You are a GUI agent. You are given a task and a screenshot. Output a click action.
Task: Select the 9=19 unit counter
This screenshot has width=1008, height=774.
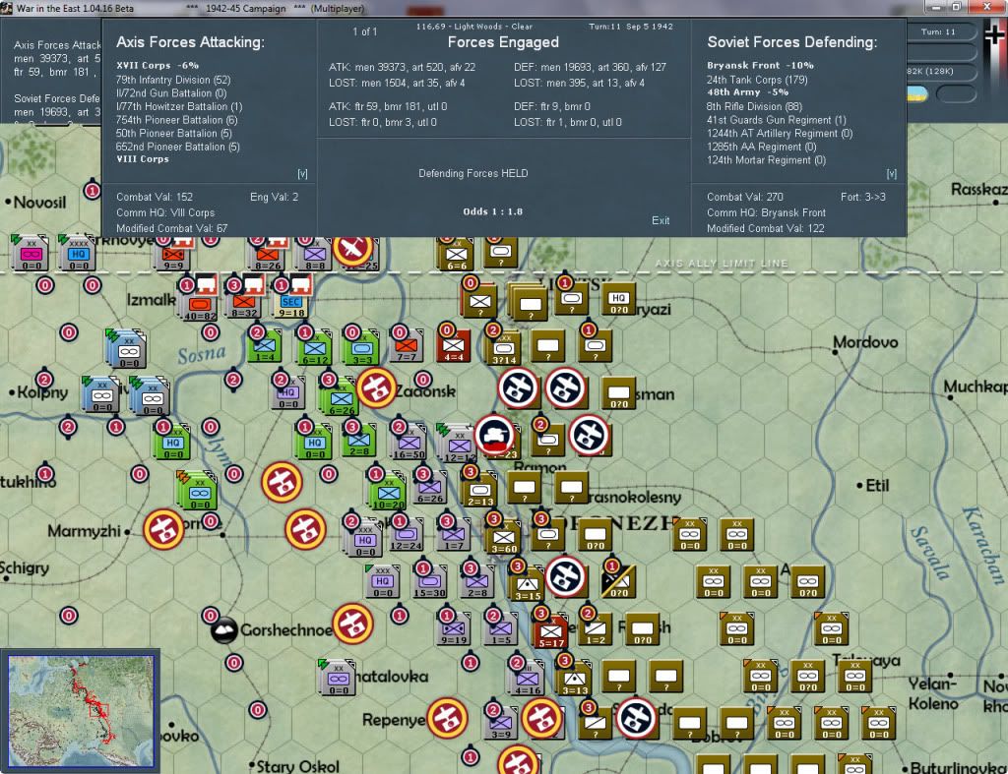pos(453,630)
